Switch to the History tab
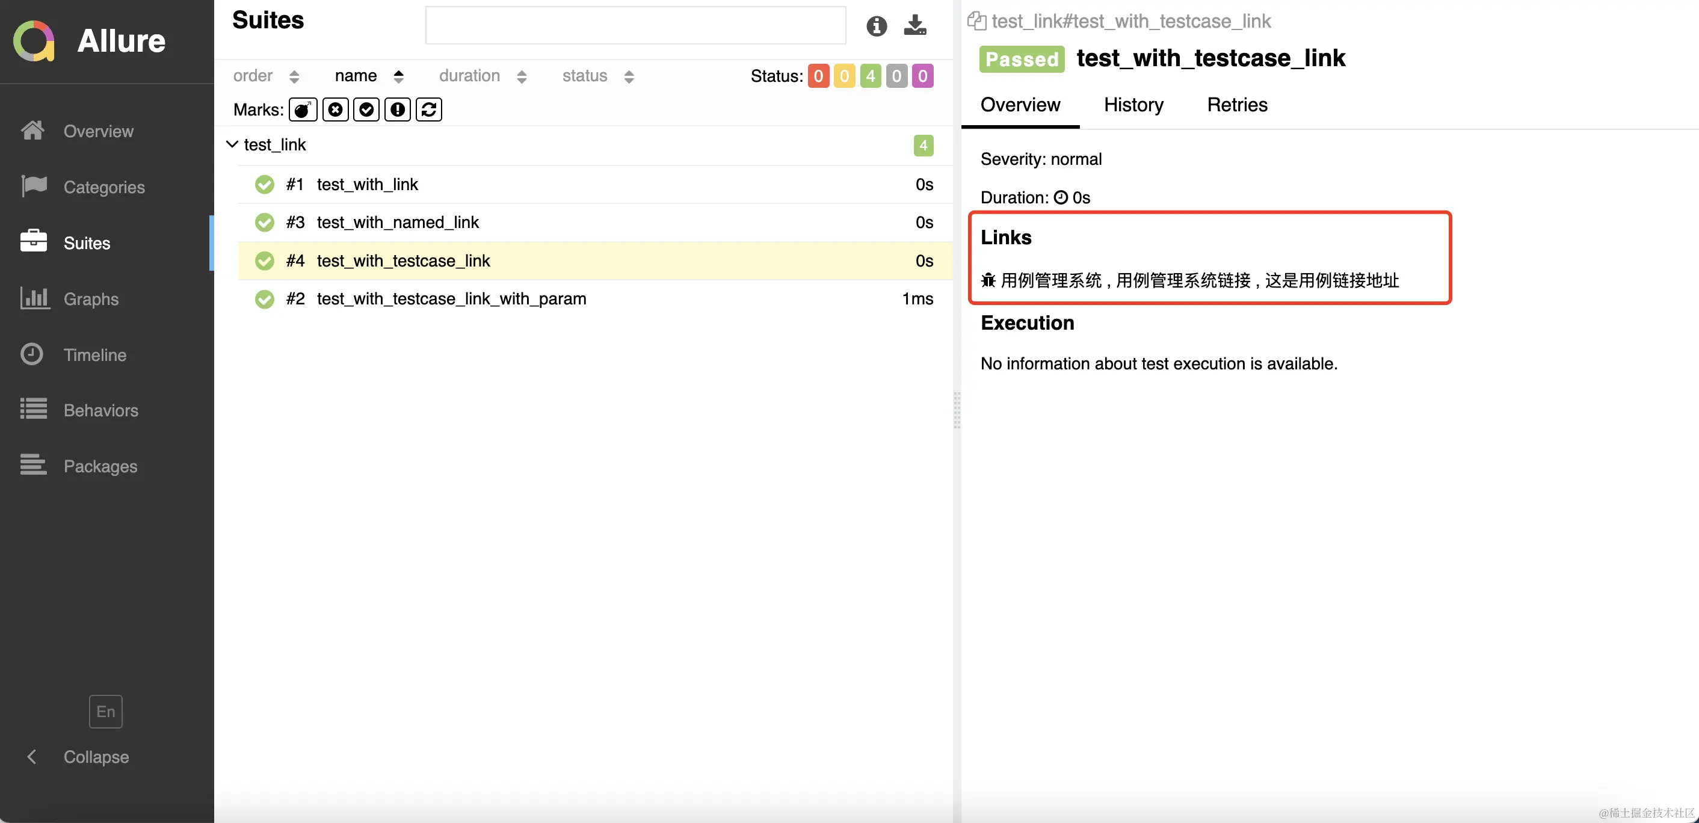This screenshot has width=1699, height=823. (x=1133, y=105)
